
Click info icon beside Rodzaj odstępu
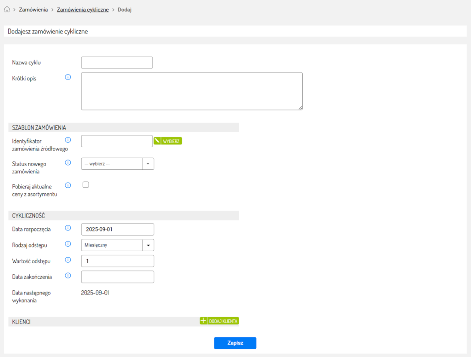click(68, 244)
